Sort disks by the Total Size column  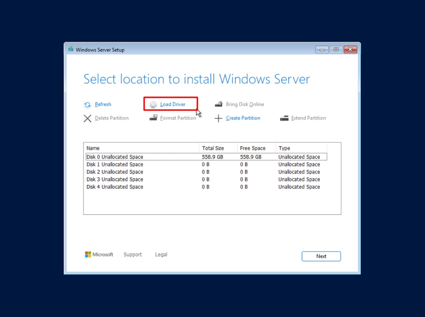(212, 148)
